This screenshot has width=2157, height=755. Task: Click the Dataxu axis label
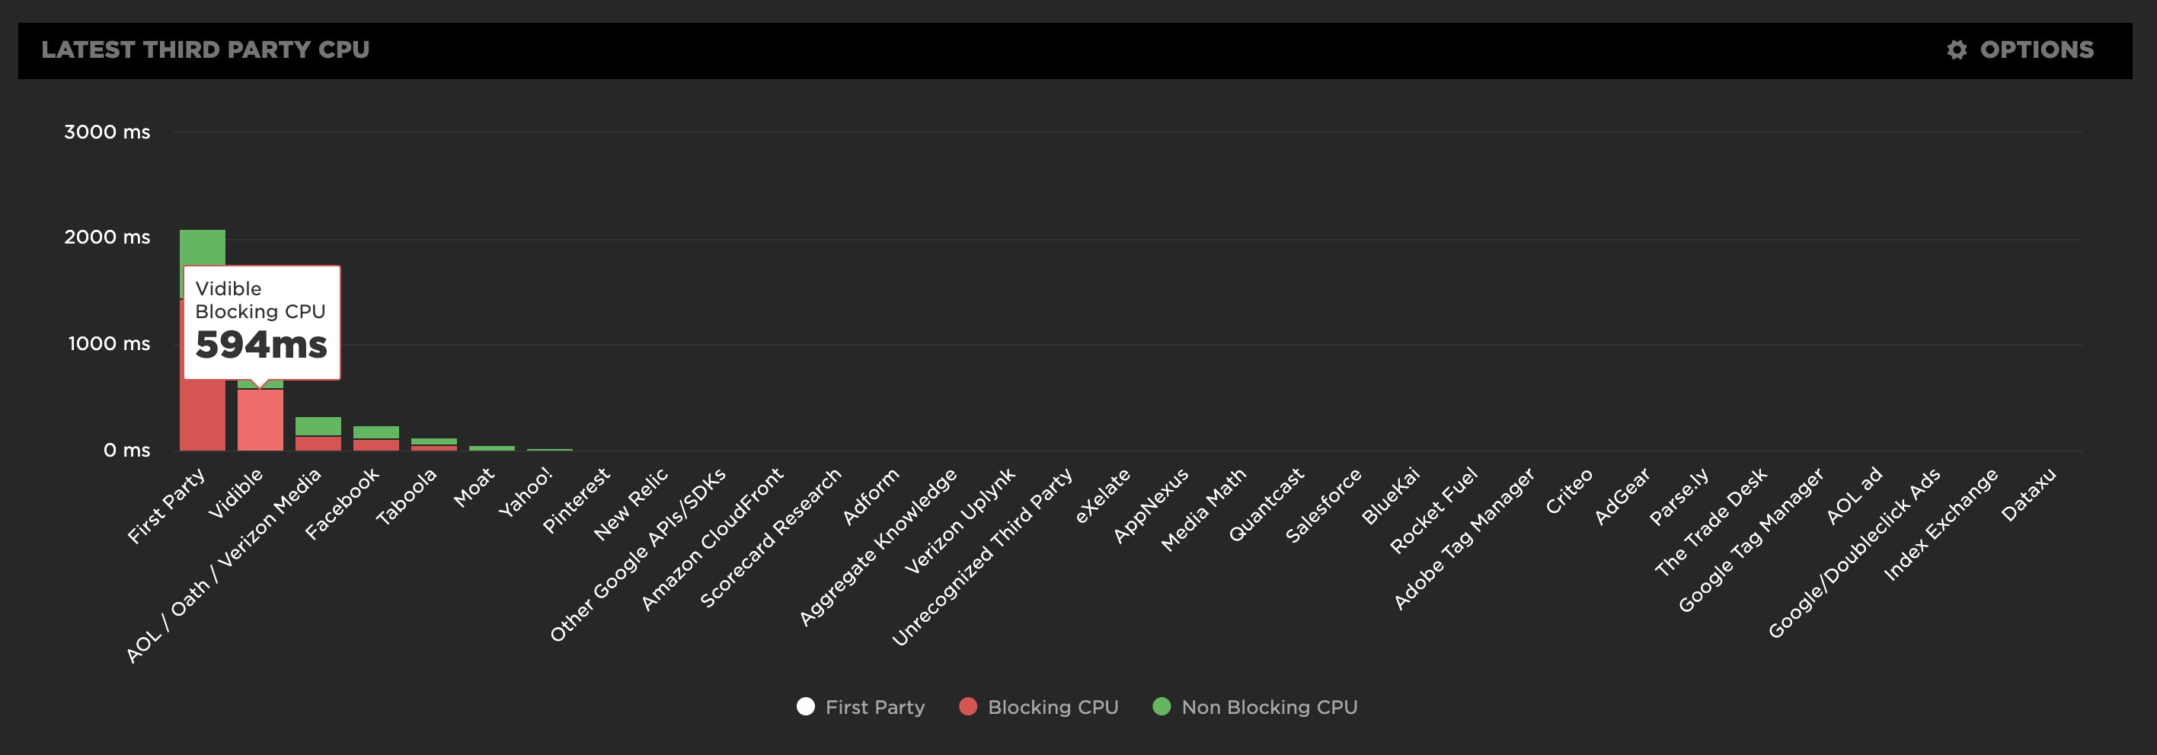(2029, 494)
